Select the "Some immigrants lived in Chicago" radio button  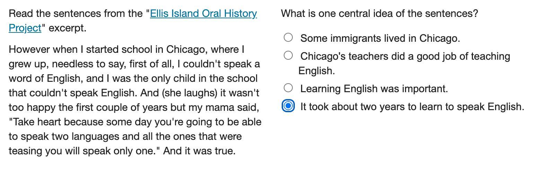(x=288, y=37)
